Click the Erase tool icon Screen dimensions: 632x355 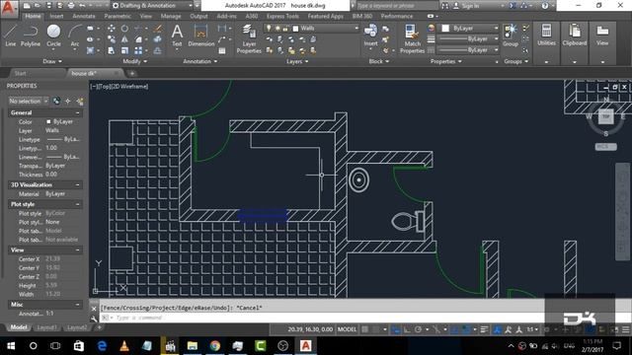tap(158, 29)
